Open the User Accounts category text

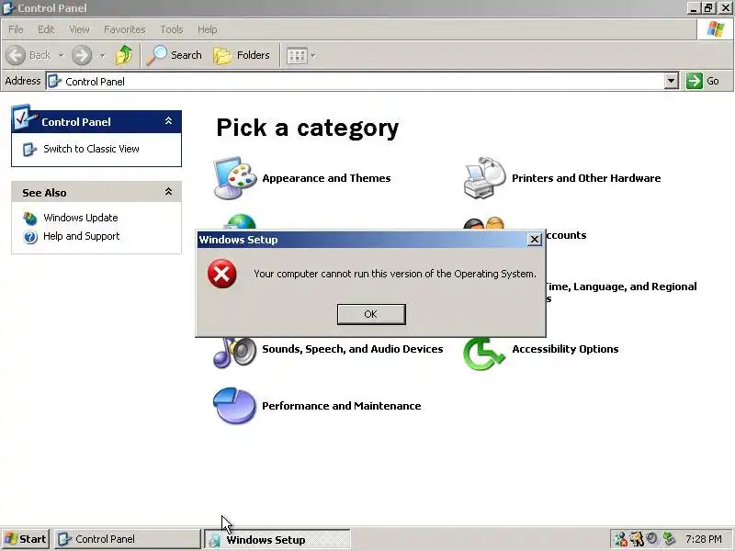tap(566, 235)
